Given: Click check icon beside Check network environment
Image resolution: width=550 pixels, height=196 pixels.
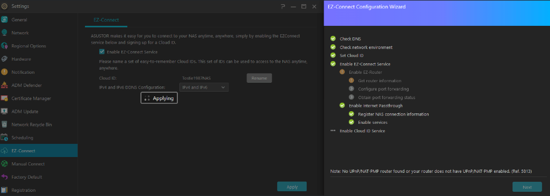Looking at the screenshot, I should (333, 47).
